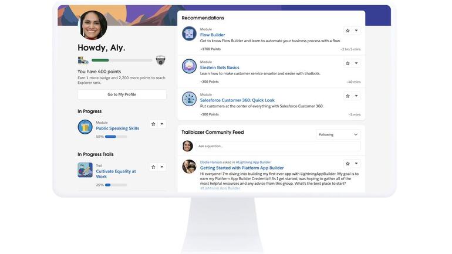Click Aly's large profile photo
This screenshot has width=452, height=254.
pyautogui.click(x=93, y=25)
